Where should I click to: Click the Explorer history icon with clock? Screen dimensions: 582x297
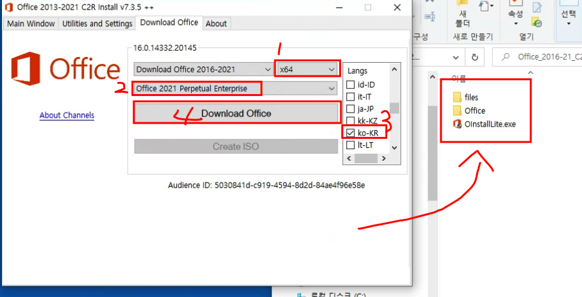click(x=536, y=22)
